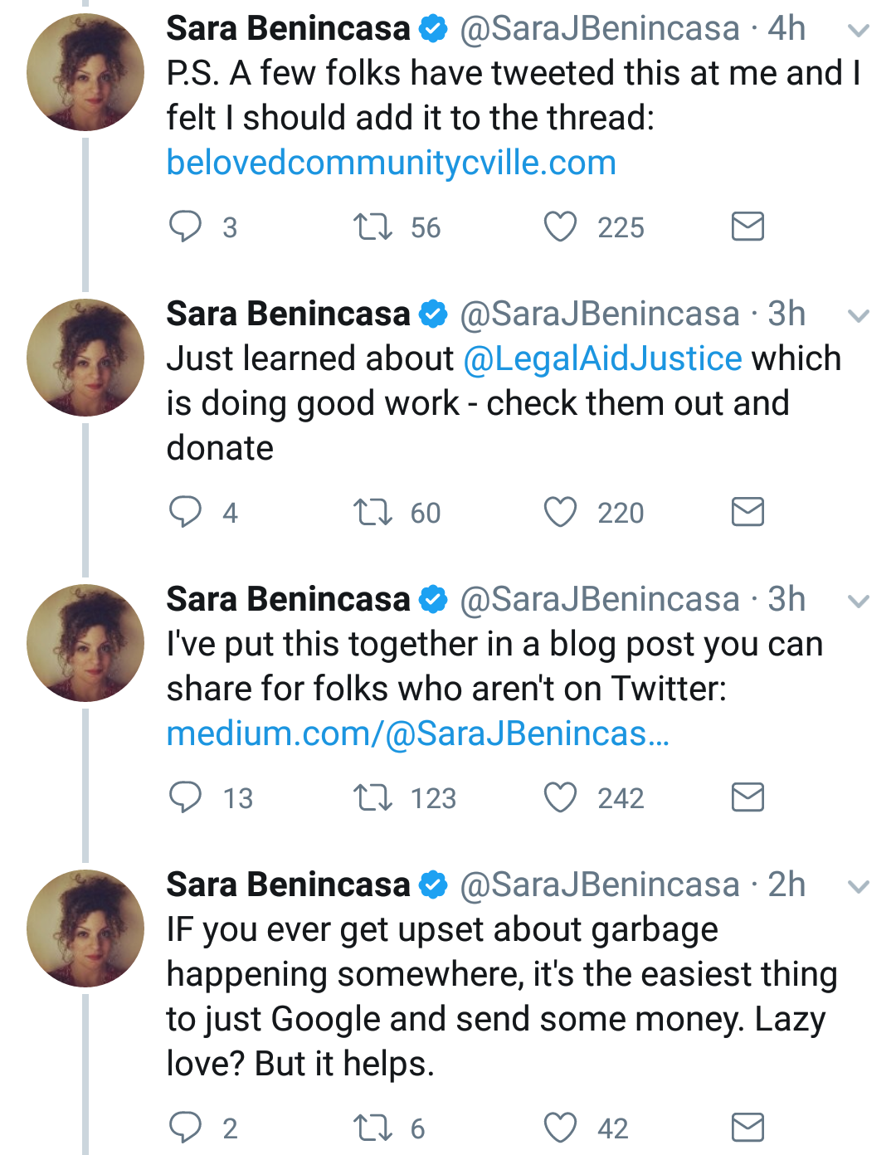Reply to the LegalAidJustice tweet

tap(185, 512)
